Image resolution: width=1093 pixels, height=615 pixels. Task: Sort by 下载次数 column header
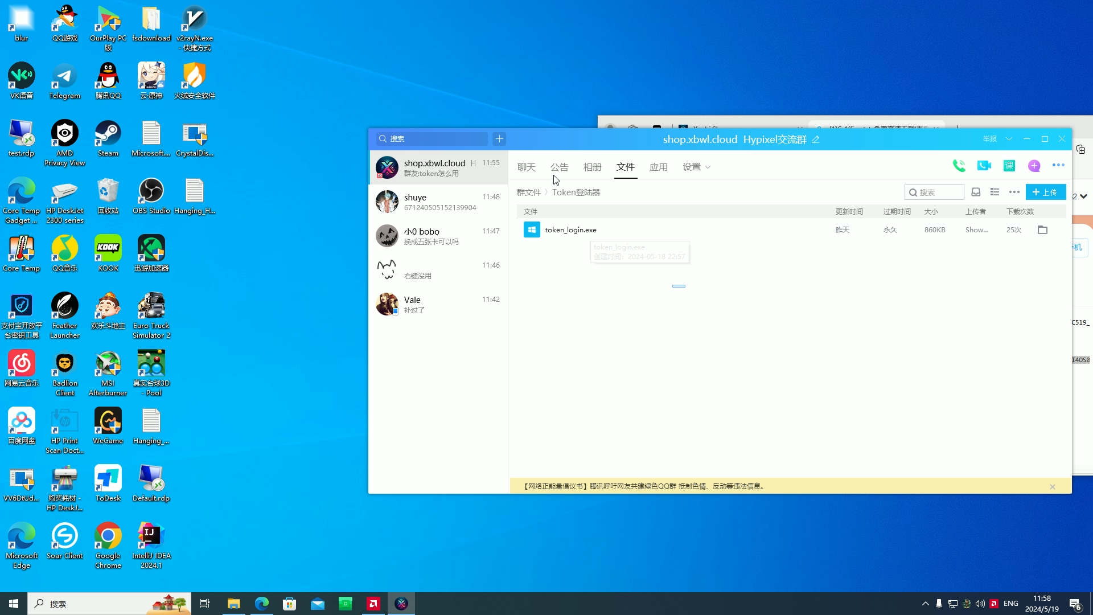1020,212
